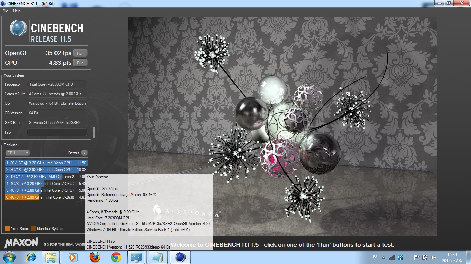471x264 pixels.
Task: Open the Help menu
Action: tap(17, 11)
